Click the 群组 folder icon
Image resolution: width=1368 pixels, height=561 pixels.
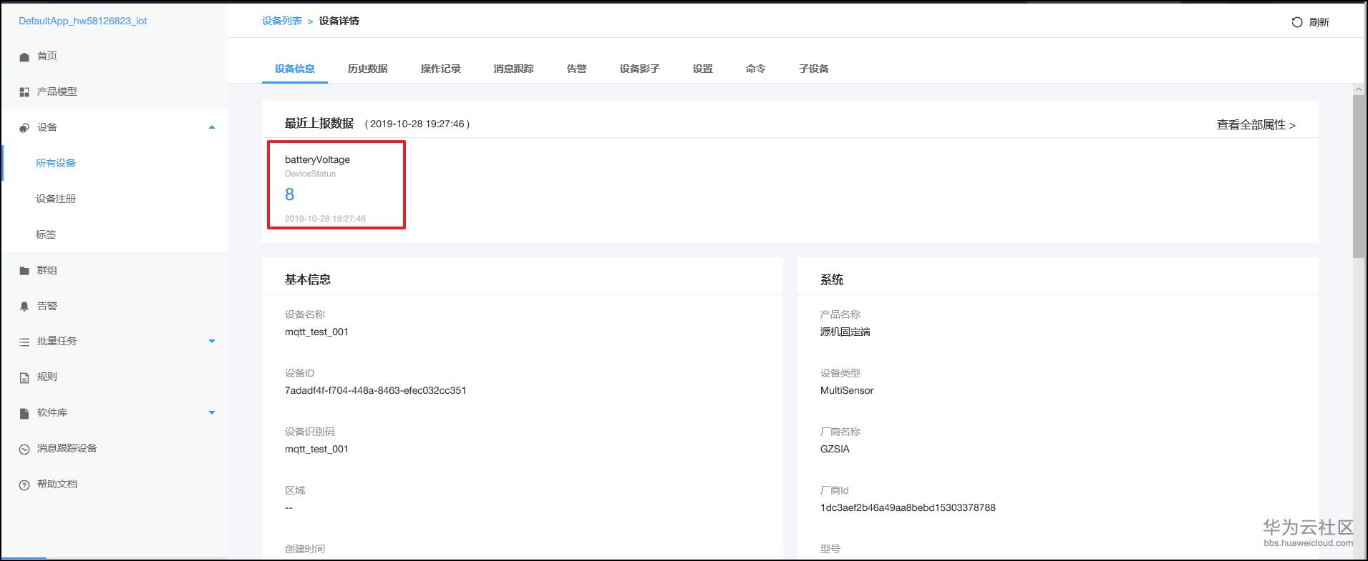(x=24, y=271)
